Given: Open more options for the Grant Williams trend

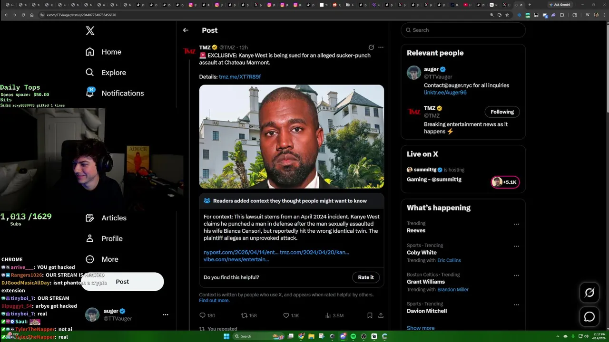Looking at the screenshot, I should (x=516, y=275).
